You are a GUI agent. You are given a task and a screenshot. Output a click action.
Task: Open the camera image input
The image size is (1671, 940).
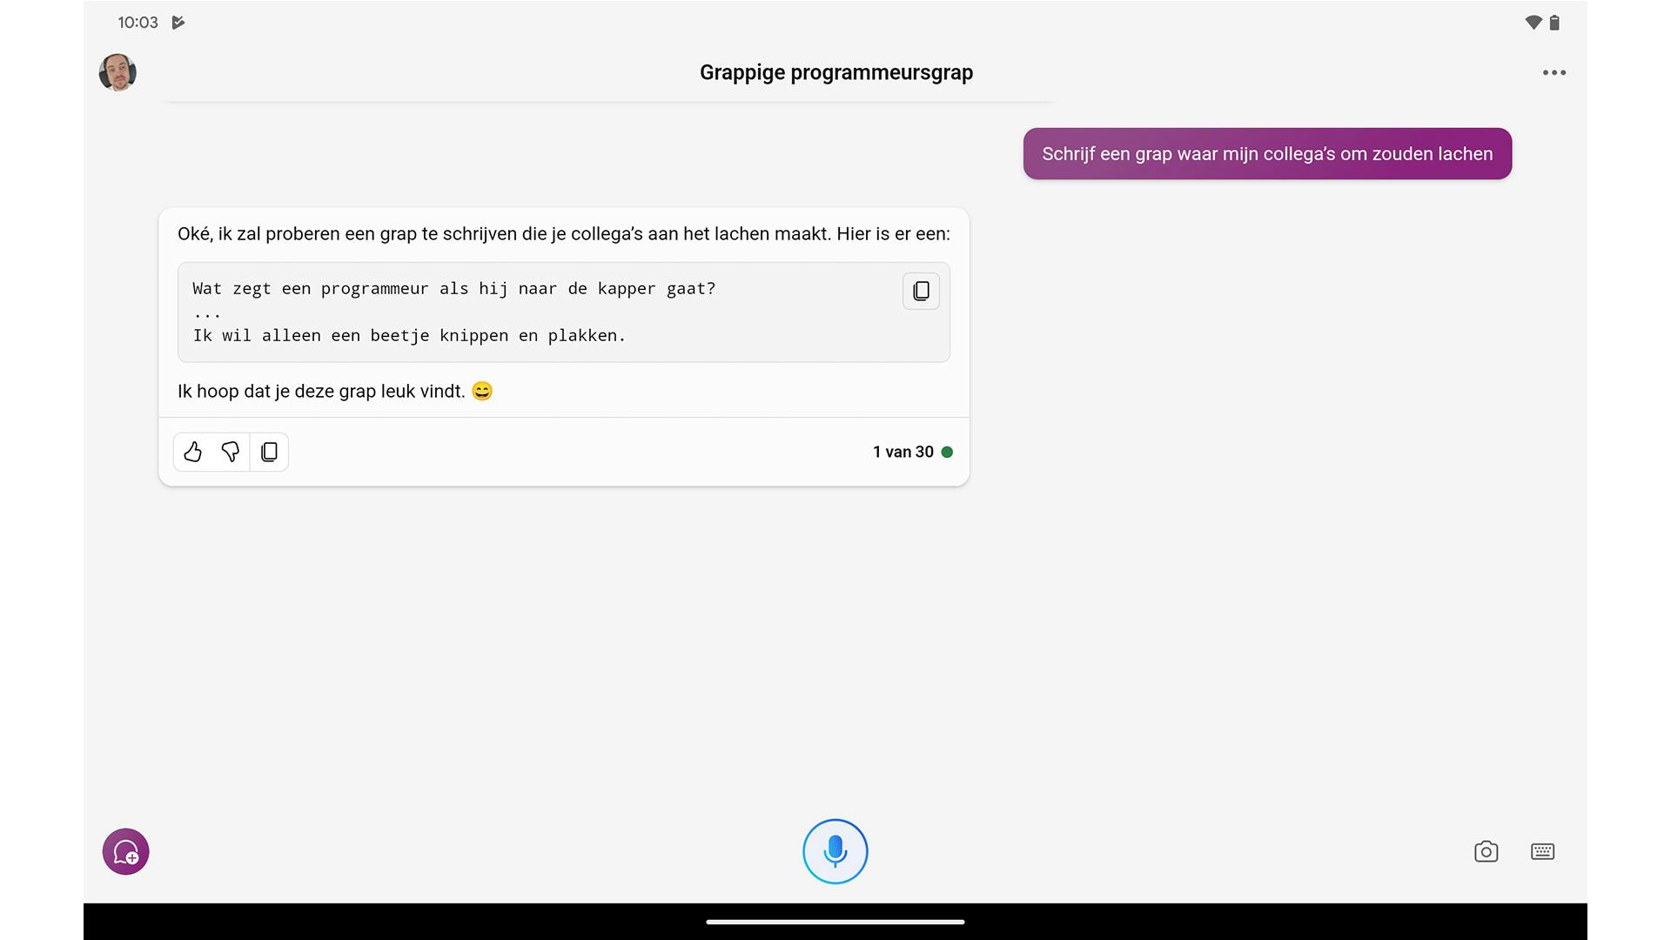tap(1486, 851)
